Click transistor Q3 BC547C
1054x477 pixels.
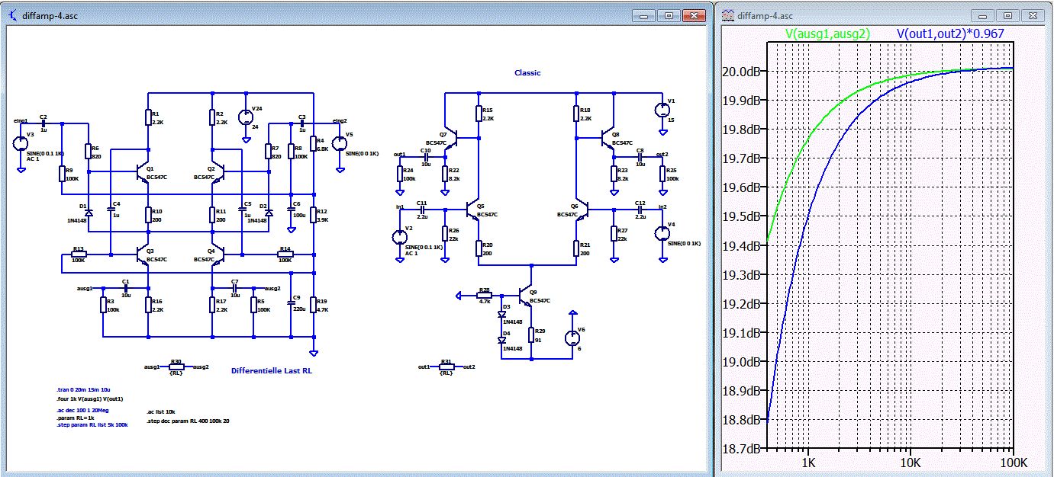tap(144, 254)
